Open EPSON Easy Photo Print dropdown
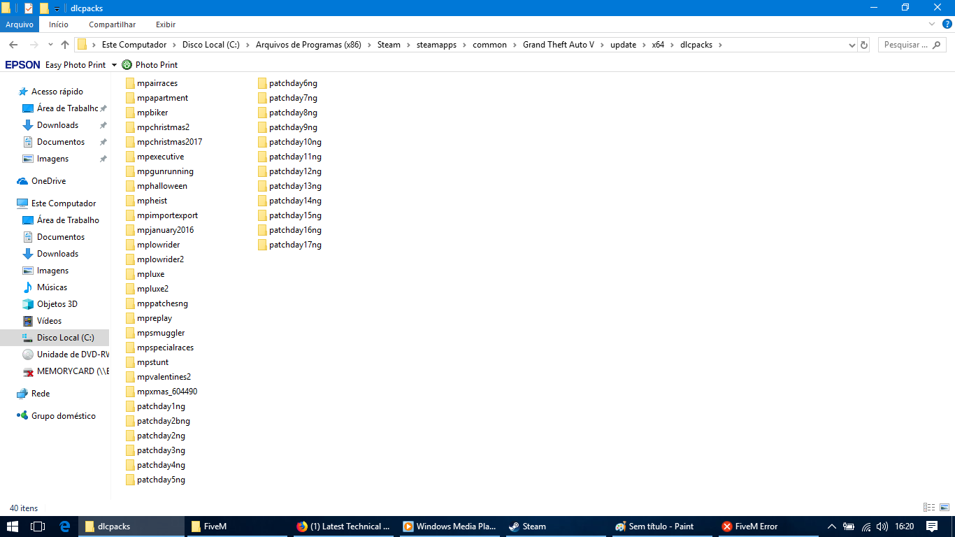This screenshot has width=955, height=537. click(x=114, y=65)
